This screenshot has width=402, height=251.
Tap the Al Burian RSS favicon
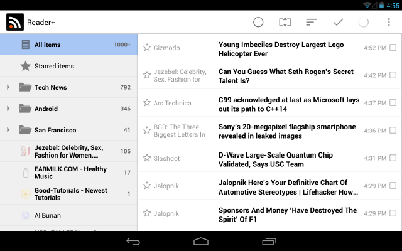[x=25, y=215]
